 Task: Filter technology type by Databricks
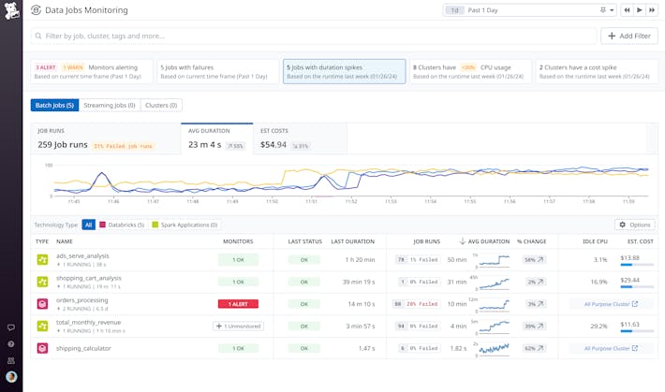pyautogui.click(x=120, y=225)
